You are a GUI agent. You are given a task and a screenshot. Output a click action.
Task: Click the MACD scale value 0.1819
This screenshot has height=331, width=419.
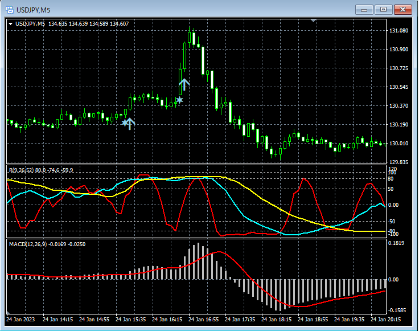[396, 243]
